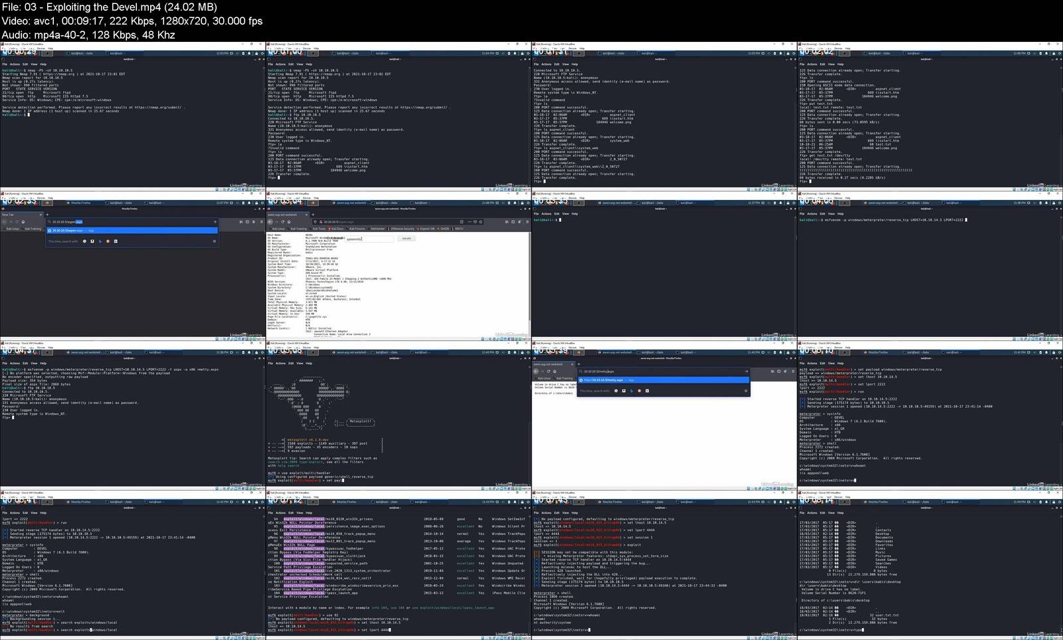1063x640 pixels.
Task: Open thumbnail with Firefox New Tab URL suggestions
Action: point(132,266)
